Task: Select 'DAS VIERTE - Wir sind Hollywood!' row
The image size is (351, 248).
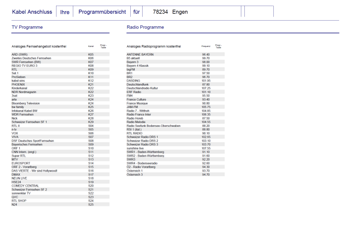Action: 61,171
